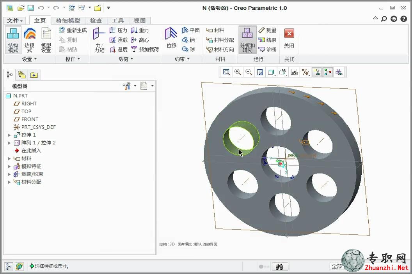Expand the 材料 tree node
412x274 pixels.
(9, 159)
